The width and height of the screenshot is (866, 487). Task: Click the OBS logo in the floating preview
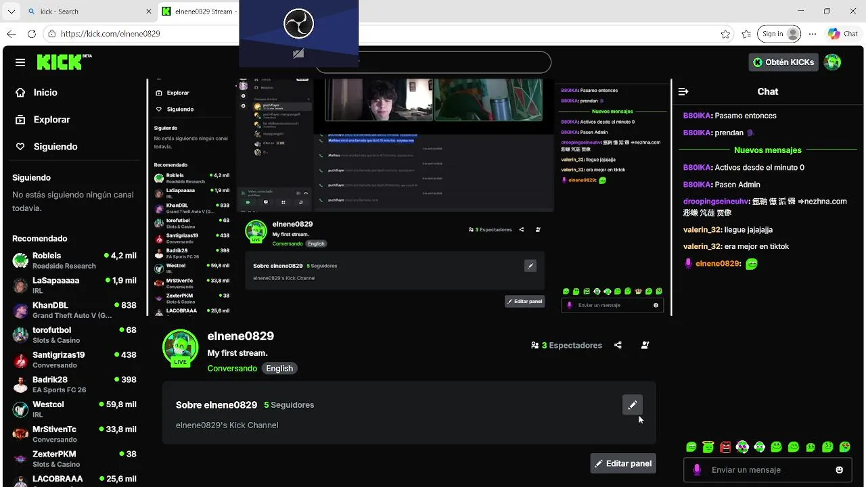[298, 25]
